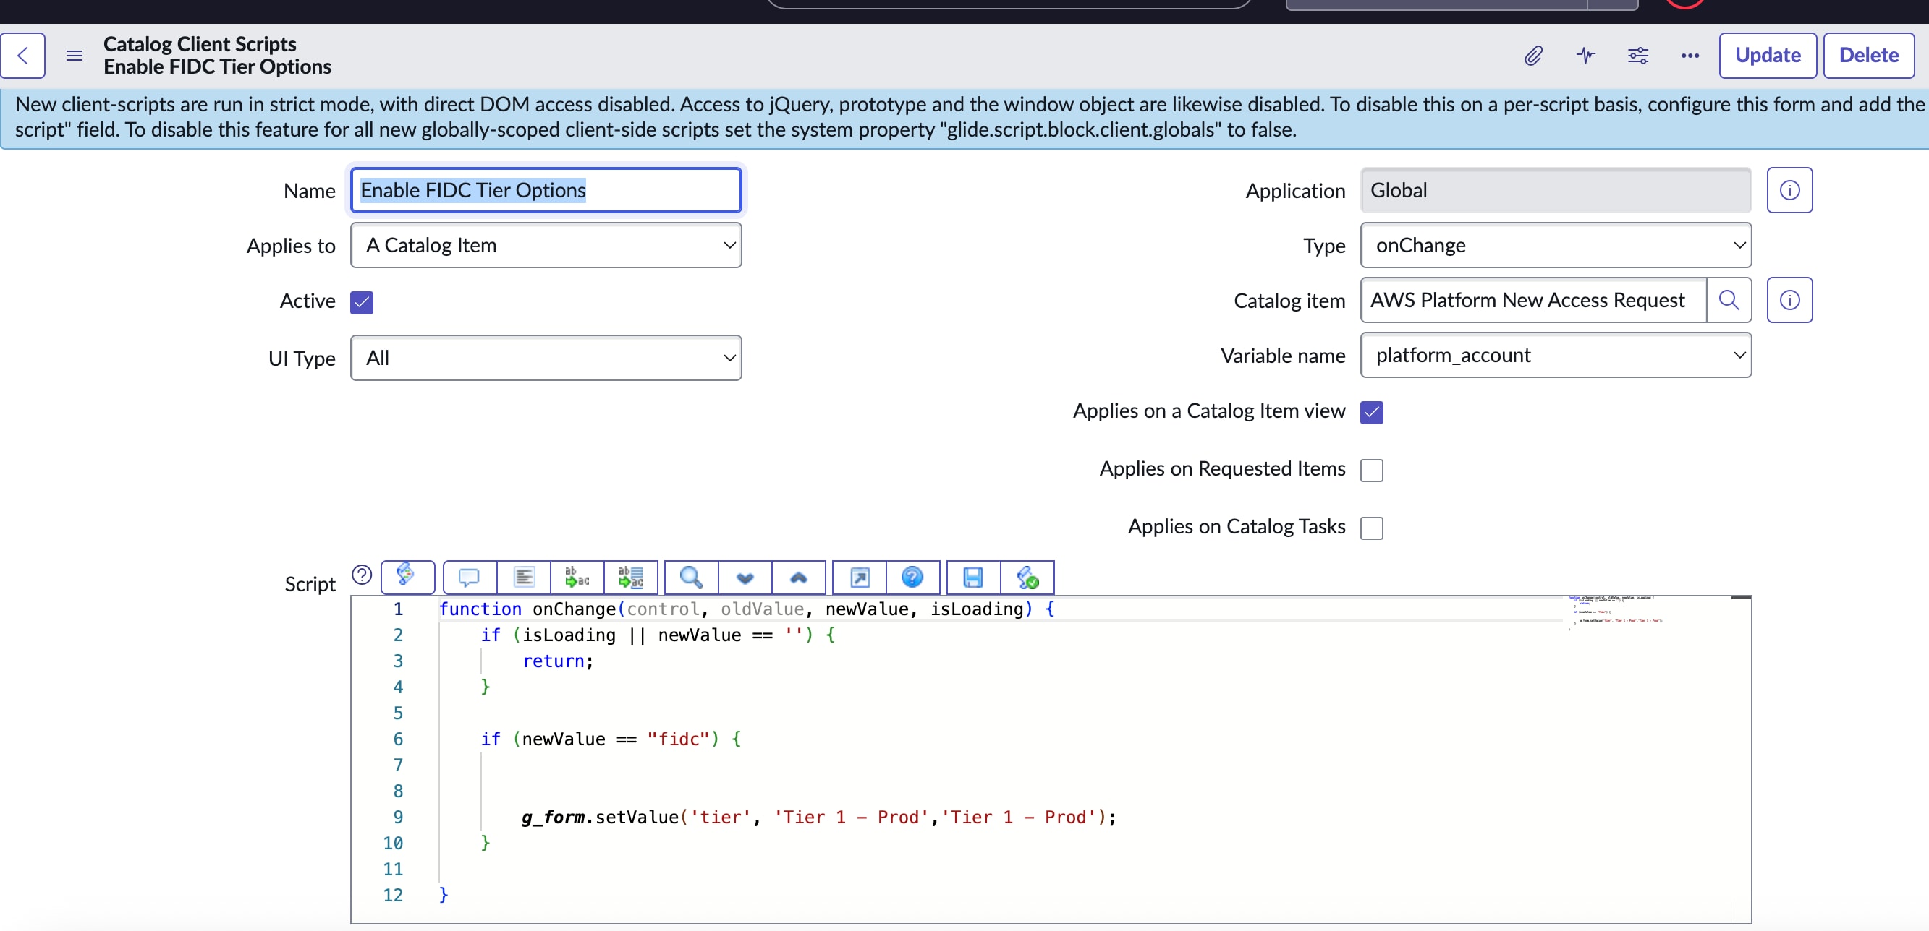Enable Applies on Catalog Tasks

pyautogui.click(x=1371, y=528)
